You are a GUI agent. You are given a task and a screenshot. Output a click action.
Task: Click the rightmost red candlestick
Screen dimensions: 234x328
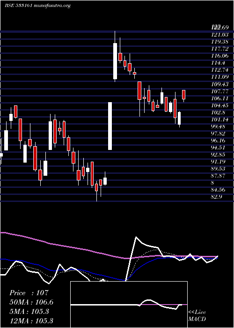(x=183, y=95)
